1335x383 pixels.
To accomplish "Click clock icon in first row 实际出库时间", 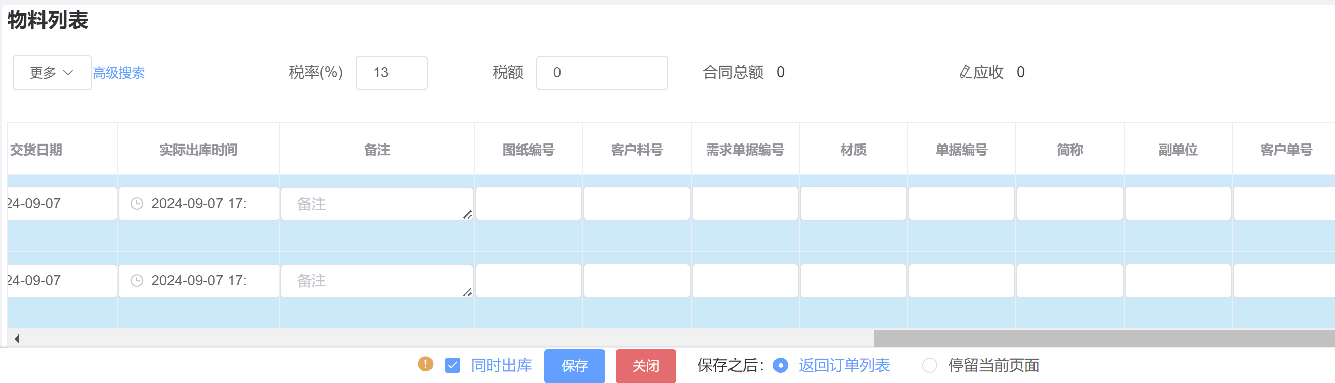I will coord(137,204).
